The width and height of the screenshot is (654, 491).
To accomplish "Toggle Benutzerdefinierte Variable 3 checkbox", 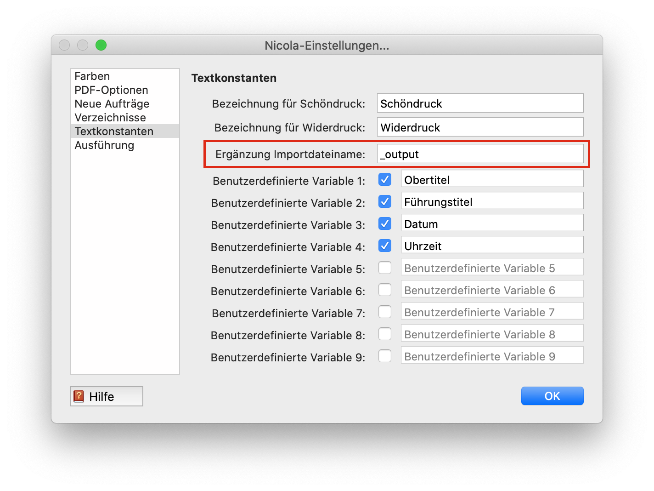I will [x=385, y=223].
